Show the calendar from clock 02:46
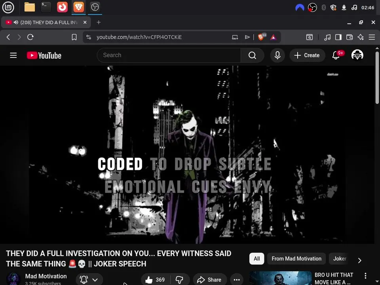380x285 pixels. pos(368,8)
